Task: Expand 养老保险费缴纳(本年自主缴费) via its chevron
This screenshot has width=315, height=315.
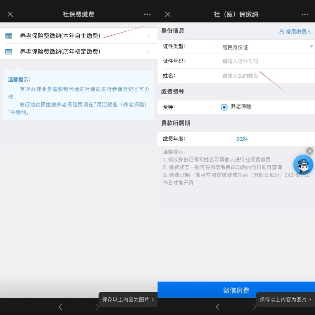Action: [149, 35]
